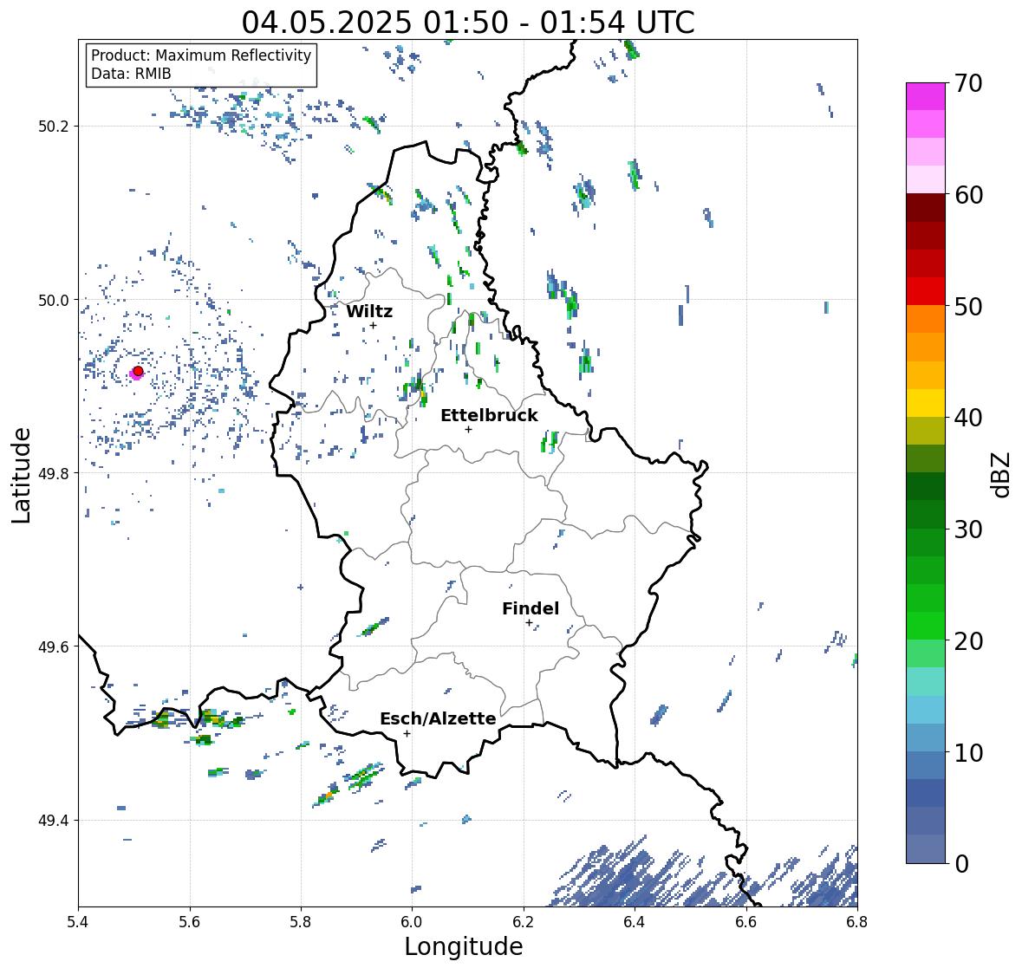
Task: Click the Latitude axis label
Action: 21,475
